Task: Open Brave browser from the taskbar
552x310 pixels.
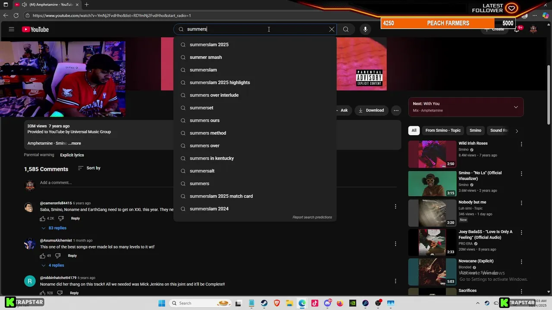Action: (x=277, y=303)
